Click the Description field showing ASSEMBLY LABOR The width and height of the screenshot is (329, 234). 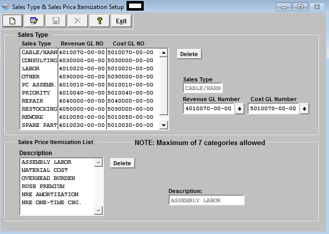coord(207,200)
